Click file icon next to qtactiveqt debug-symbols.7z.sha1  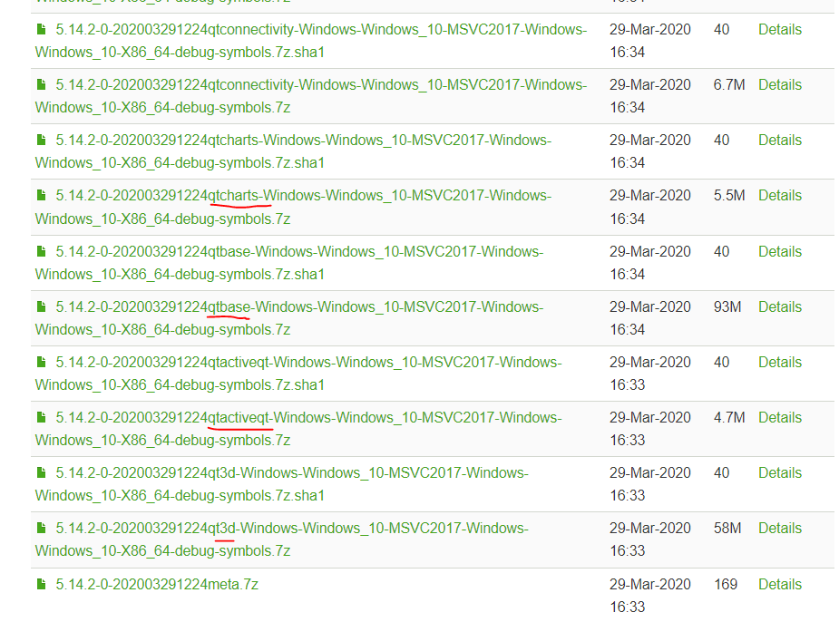(41, 363)
